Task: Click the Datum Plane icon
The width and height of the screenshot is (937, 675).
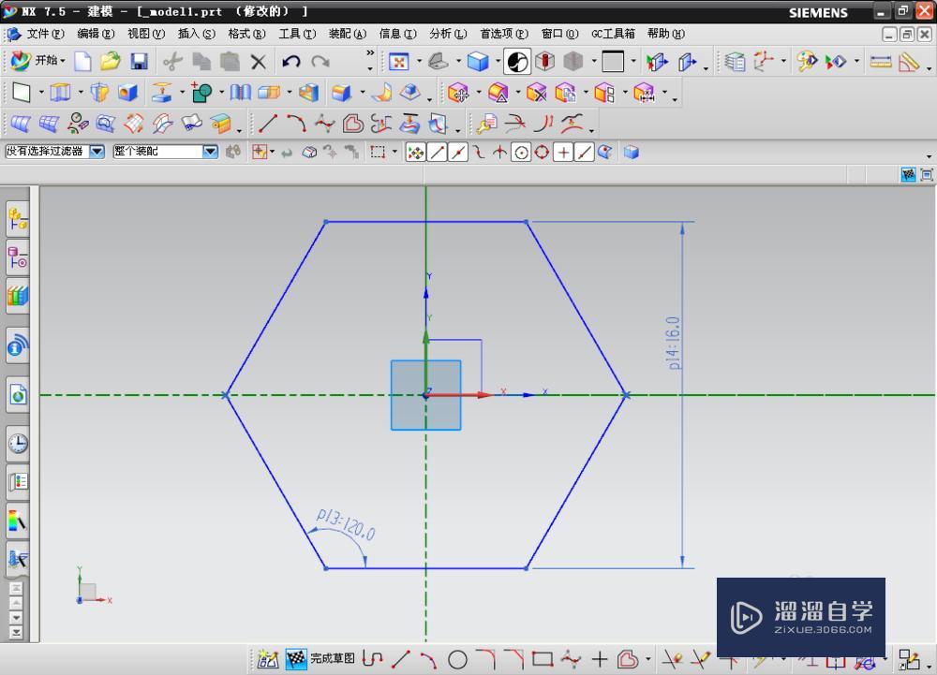Action: pyautogui.click(x=22, y=93)
